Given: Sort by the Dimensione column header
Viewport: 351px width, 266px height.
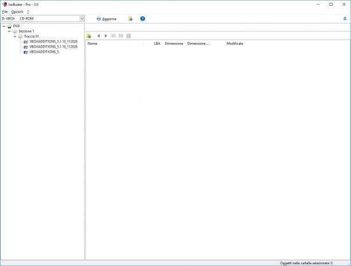Looking at the screenshot, I should click(x=174, y=44).
